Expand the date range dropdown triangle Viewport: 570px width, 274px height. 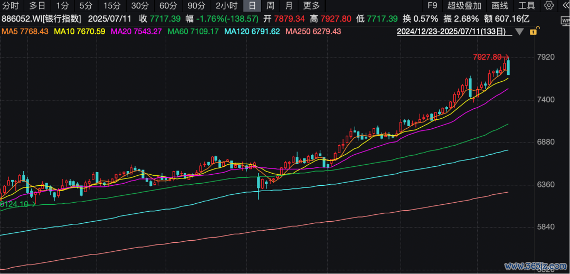click(520, 32)
